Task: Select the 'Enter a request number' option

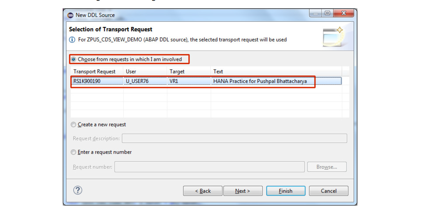Action: pos(73,152)
